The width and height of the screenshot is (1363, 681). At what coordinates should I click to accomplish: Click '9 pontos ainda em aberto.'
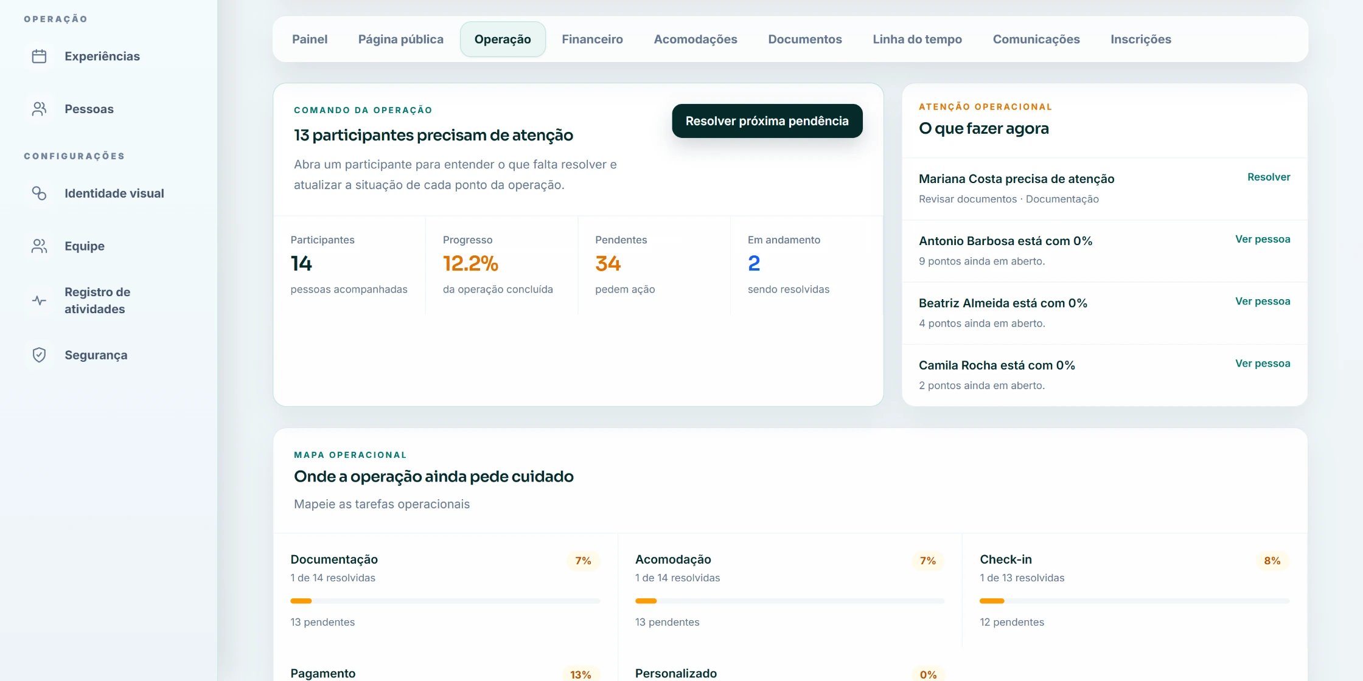(x=982, y=261)
